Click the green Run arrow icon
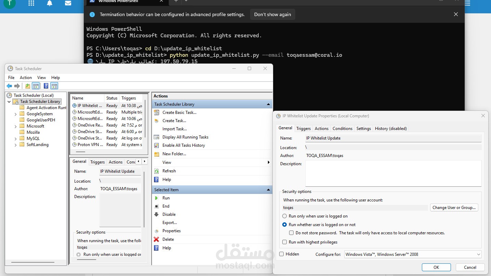The height and width of the screenshot is (276, 491). pos(156,198)
